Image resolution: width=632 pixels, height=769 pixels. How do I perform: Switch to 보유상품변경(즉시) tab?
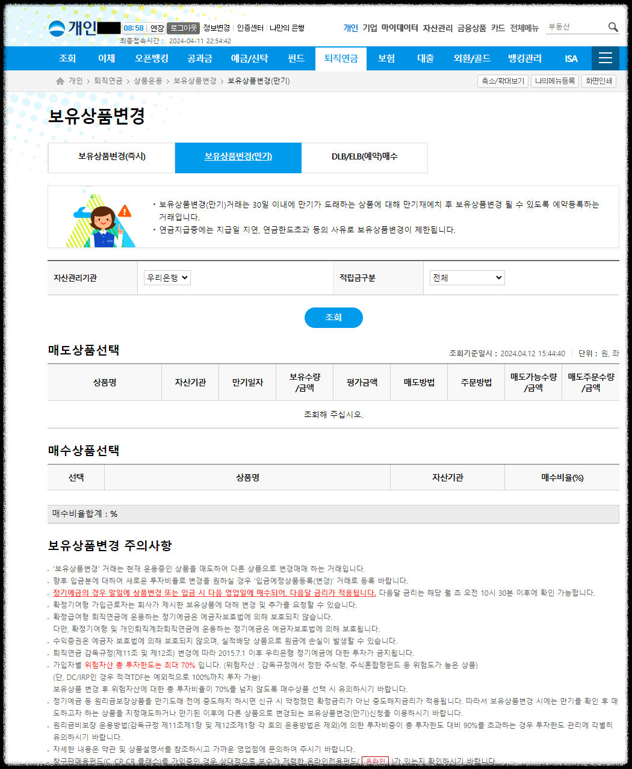pyautogui.click(x=112, y=158)
